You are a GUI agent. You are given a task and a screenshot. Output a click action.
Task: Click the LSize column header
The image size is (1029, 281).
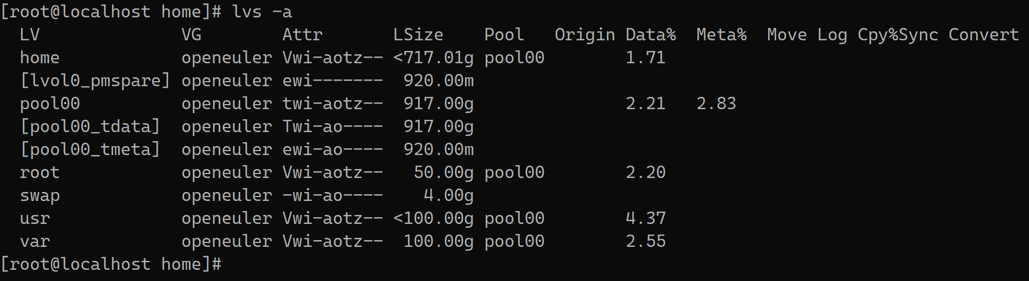[418, 35]
